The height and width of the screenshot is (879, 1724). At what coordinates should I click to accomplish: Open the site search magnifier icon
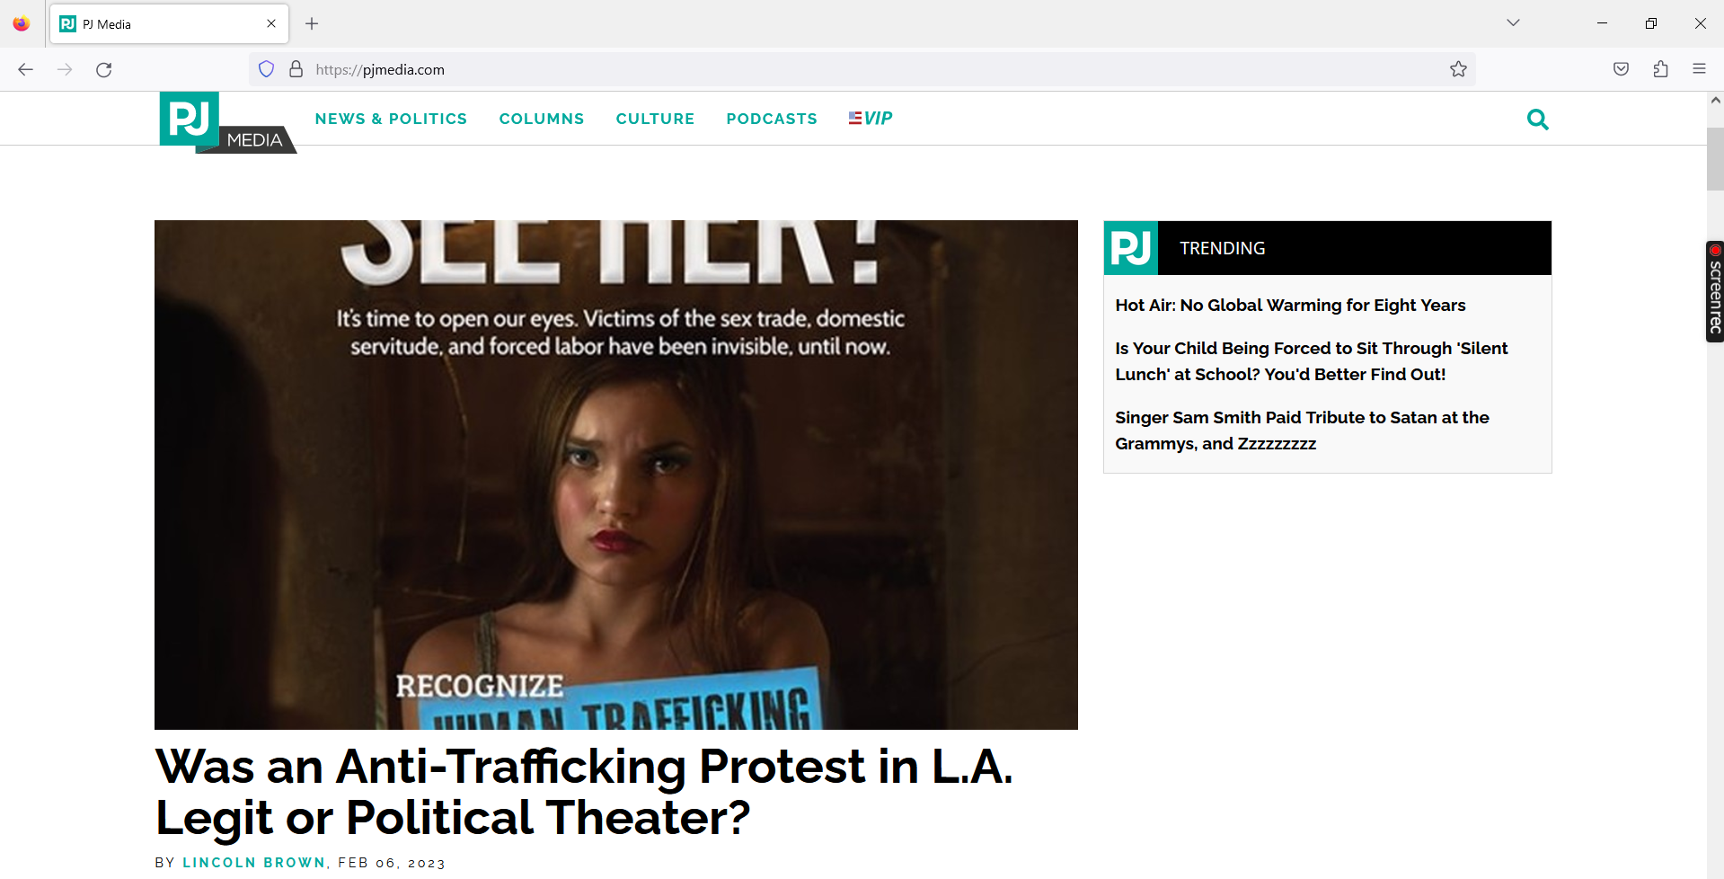point(1537,119)
